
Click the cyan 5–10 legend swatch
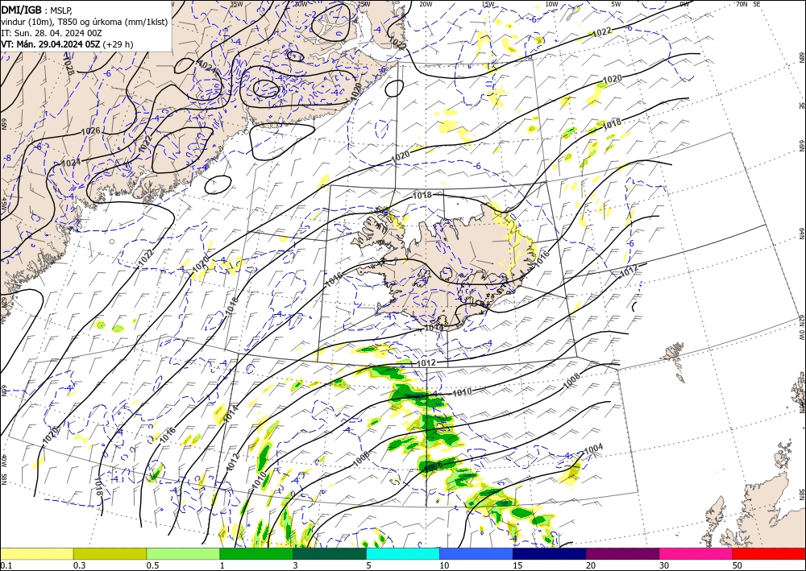click(403, 553)
